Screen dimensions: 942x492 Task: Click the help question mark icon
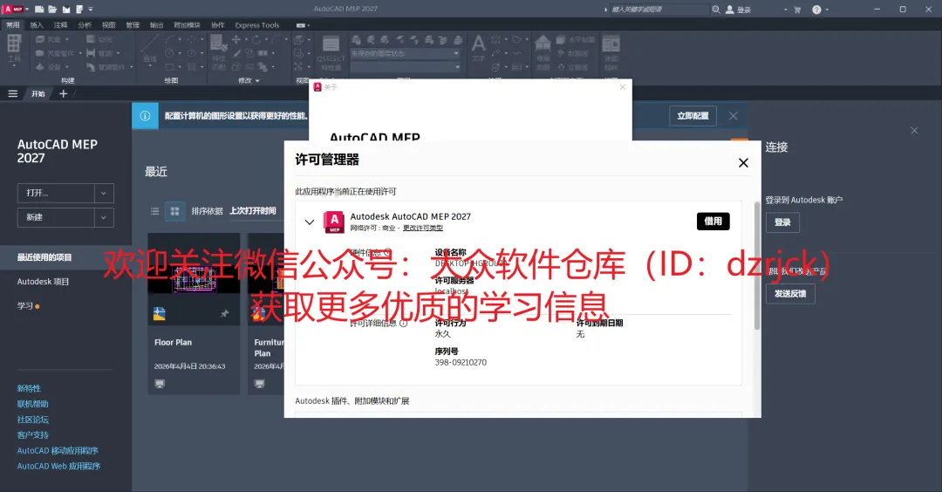point(816,10)
